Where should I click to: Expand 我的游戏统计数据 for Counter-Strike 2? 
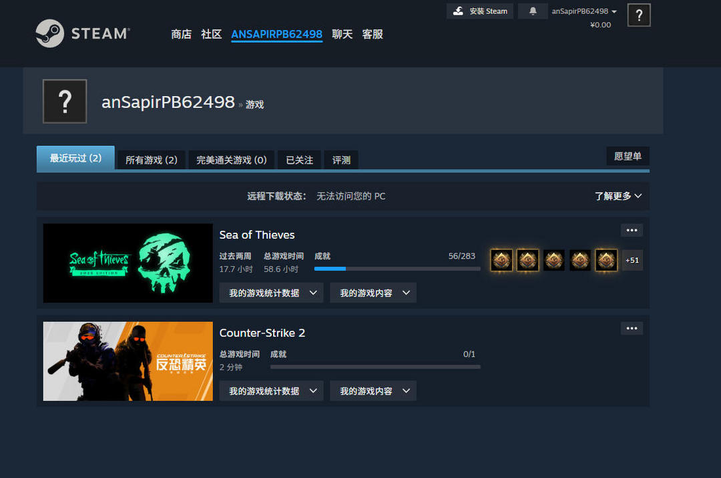(271, 391)
